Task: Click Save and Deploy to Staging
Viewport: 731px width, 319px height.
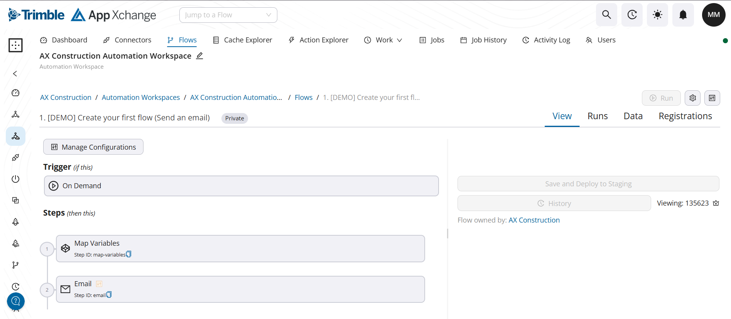Action: (588, 184)
